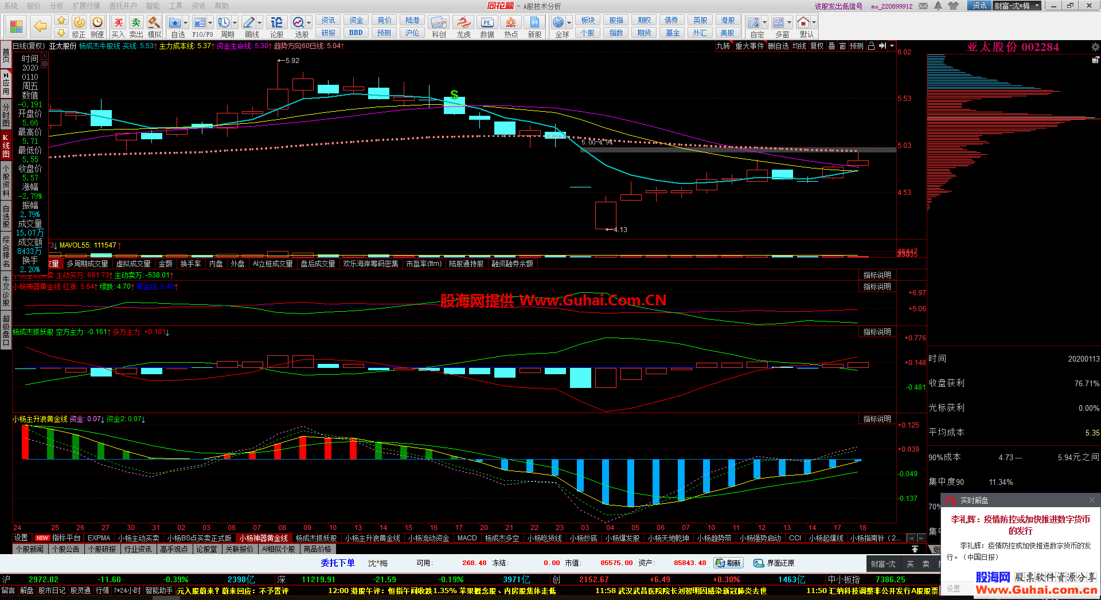1101x600 pixels.
Task: Toggle 均线 moving average display
Action: coord(799,46)
